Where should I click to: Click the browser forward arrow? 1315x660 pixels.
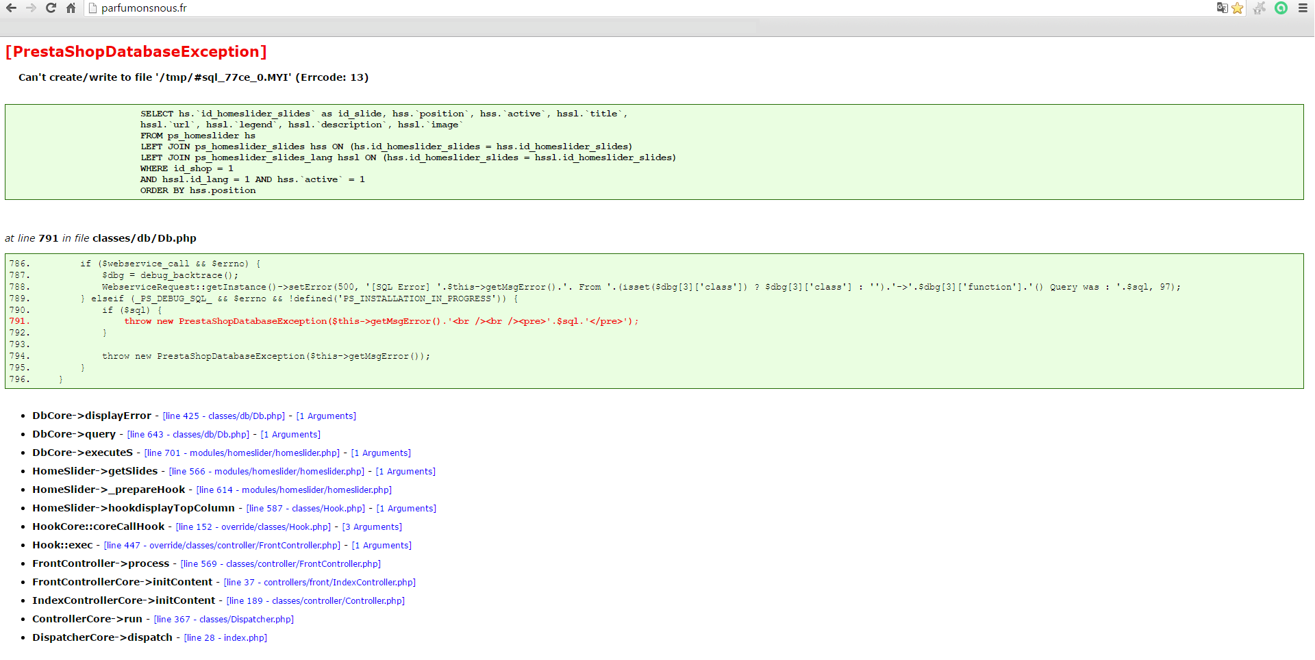[x=31, y=8]
